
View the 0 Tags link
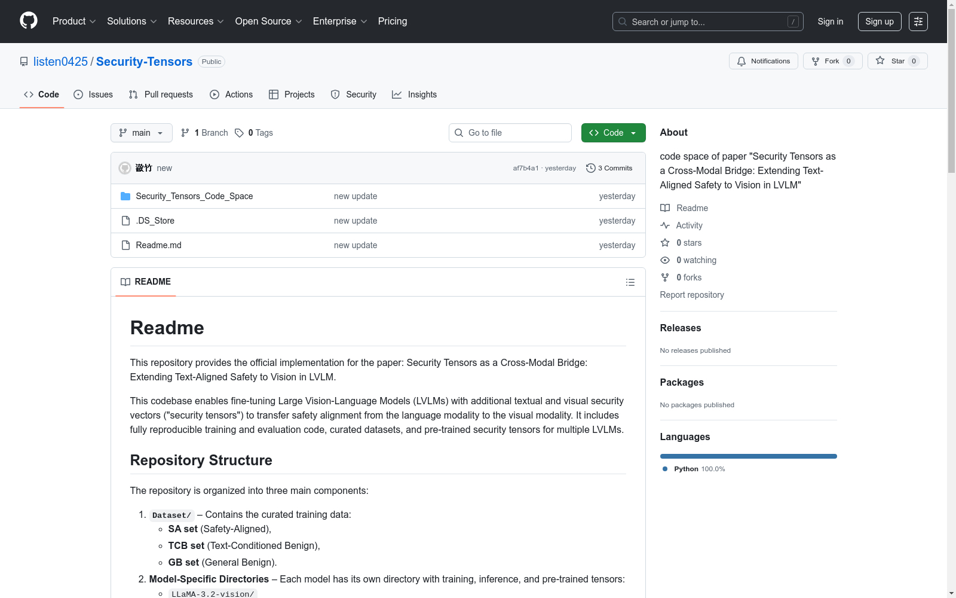point(254,133)
